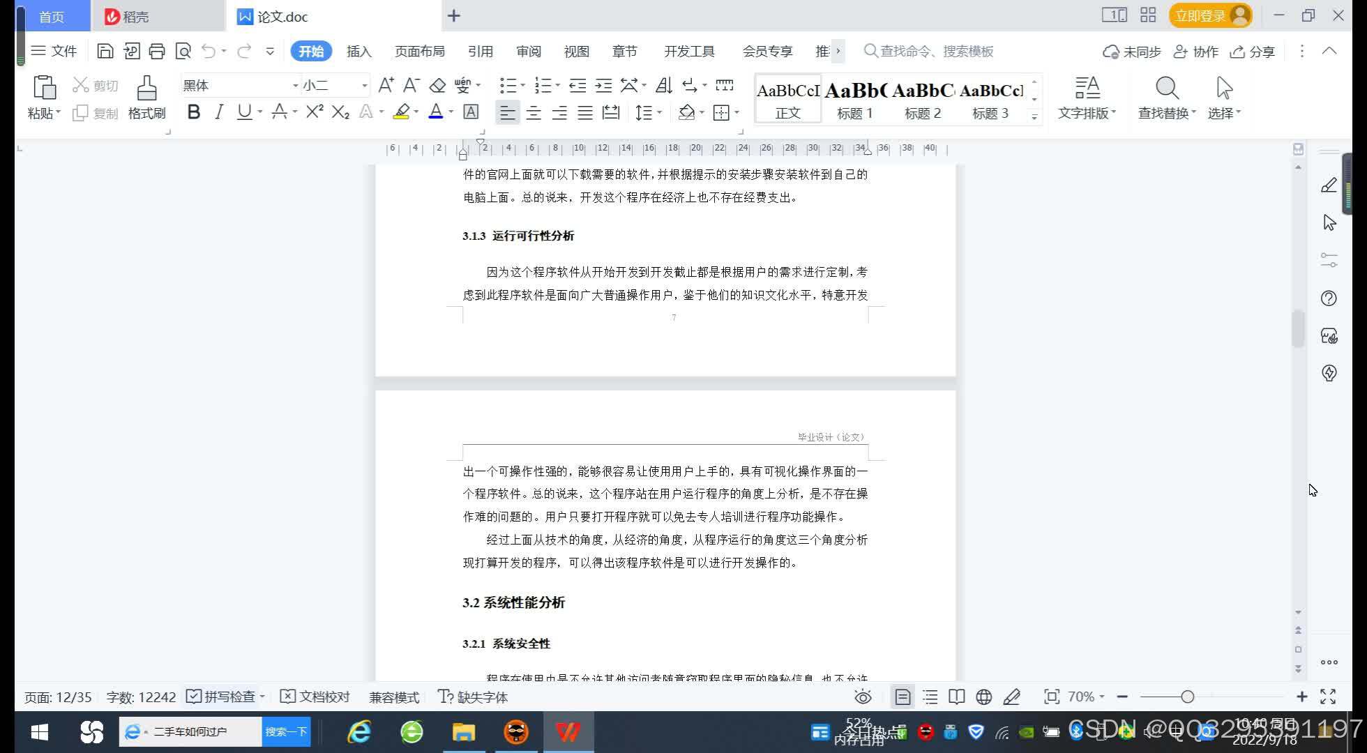Click the vertical scrollbar thumb

[x=1298, y=328]
